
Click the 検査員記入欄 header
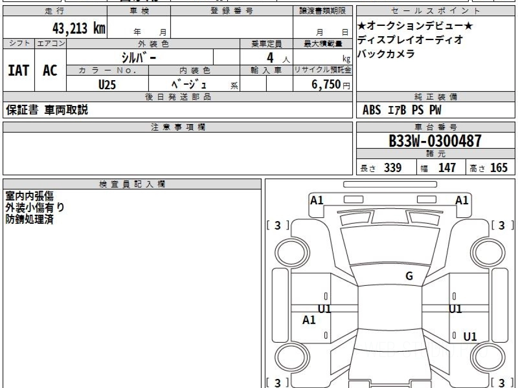pyautogui.click(x=132, y=184)
